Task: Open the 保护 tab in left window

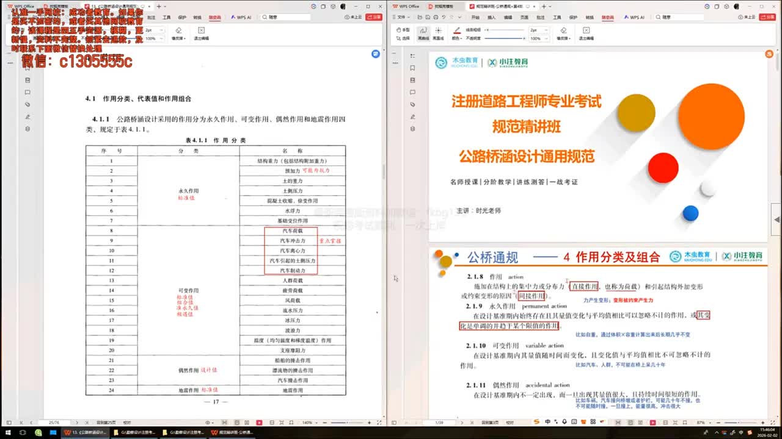Action: (182, 18)
